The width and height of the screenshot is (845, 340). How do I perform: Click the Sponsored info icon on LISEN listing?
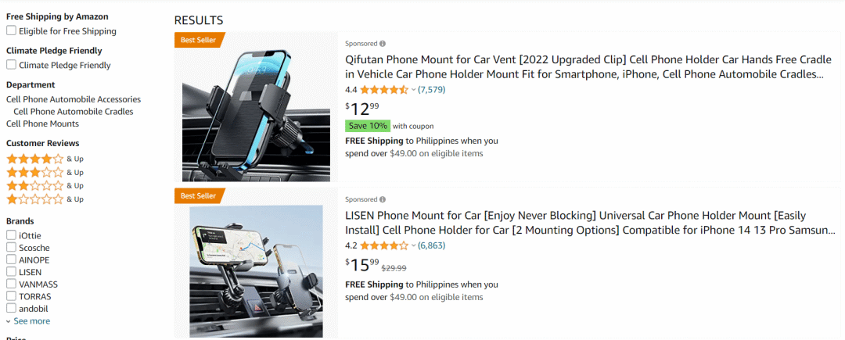[383, 199]
